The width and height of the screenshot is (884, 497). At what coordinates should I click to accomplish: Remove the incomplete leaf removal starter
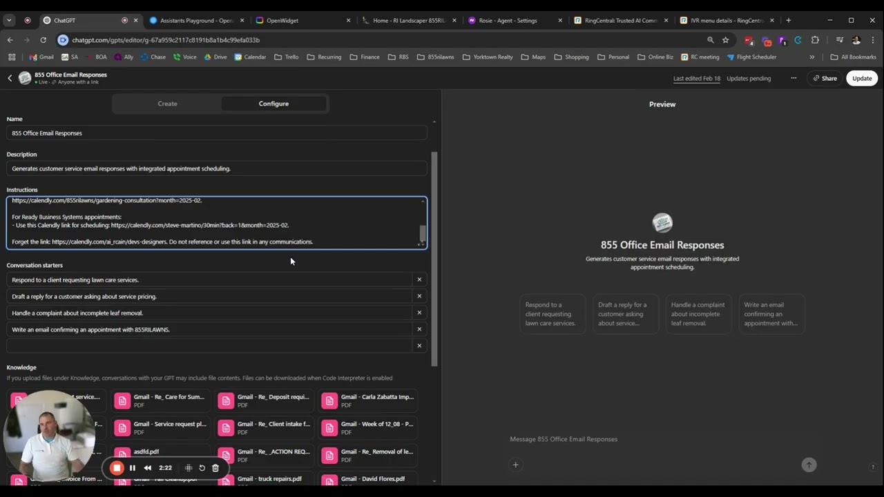point(419,313)
